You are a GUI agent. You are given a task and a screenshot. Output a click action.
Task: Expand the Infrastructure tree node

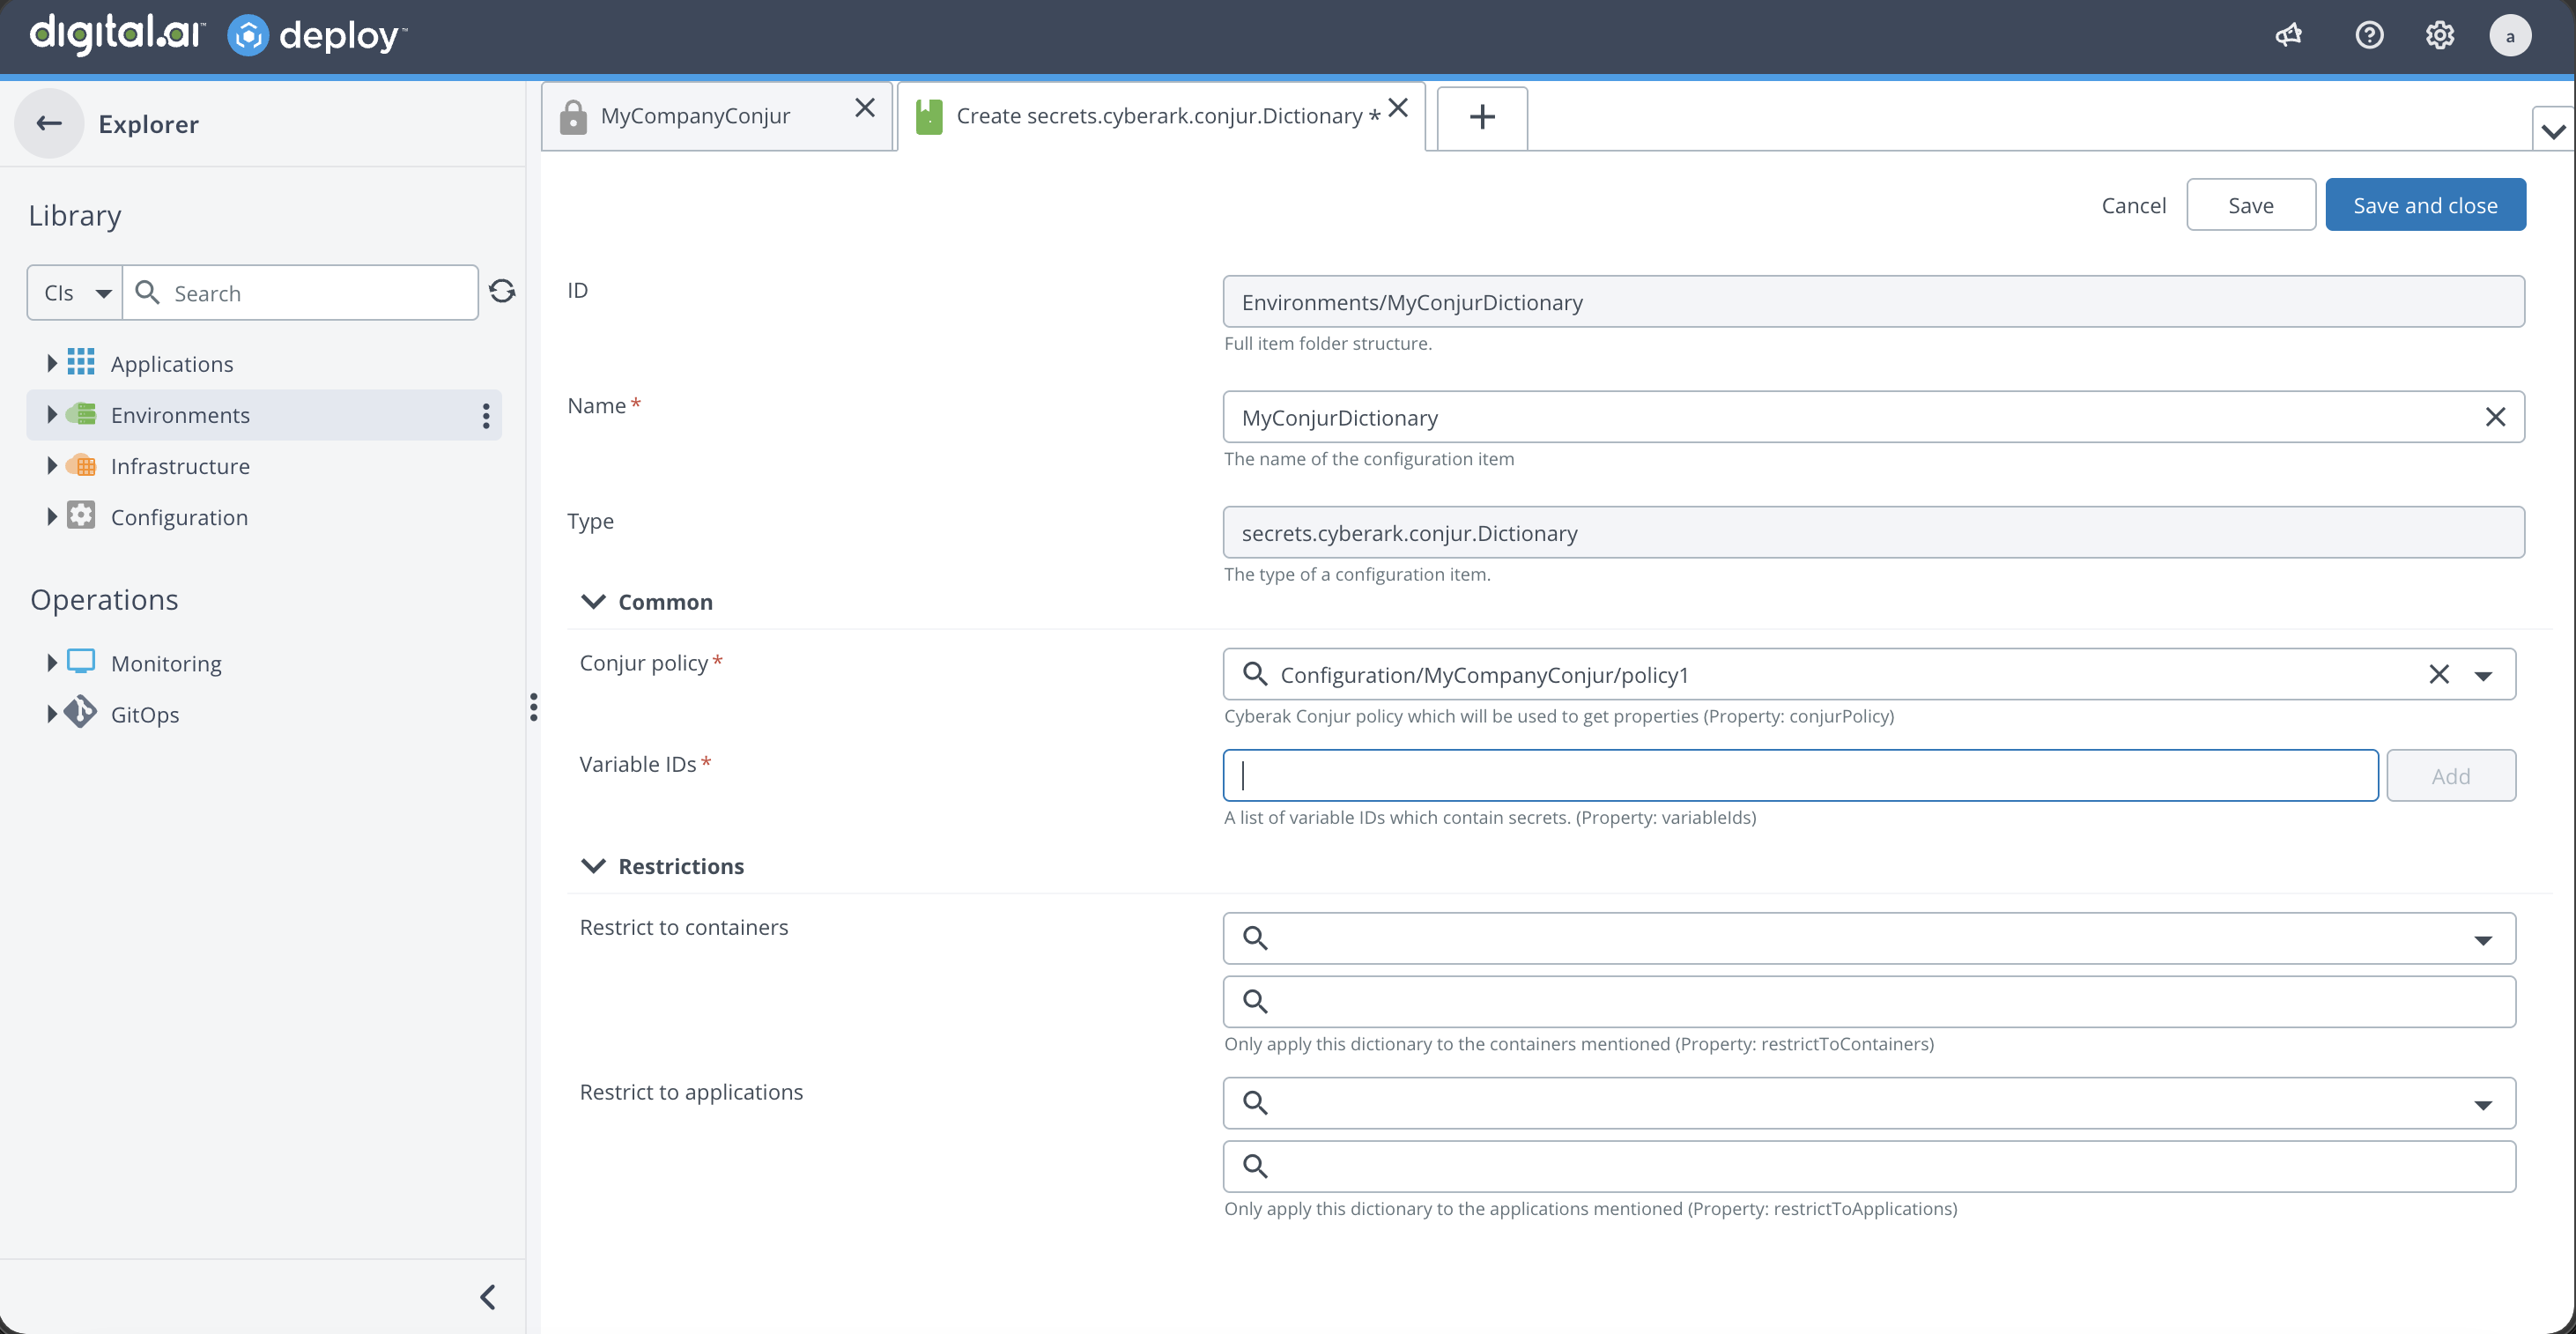point(51,465)
